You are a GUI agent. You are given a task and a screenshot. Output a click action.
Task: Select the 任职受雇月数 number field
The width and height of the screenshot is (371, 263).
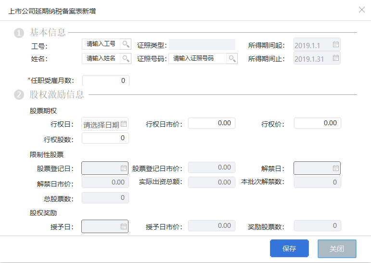pos(106,80)
